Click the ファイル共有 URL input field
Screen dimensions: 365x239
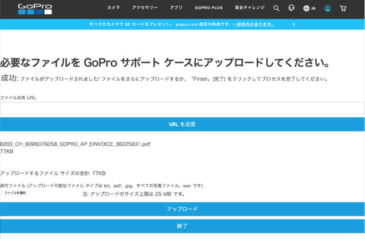[182, 108]
